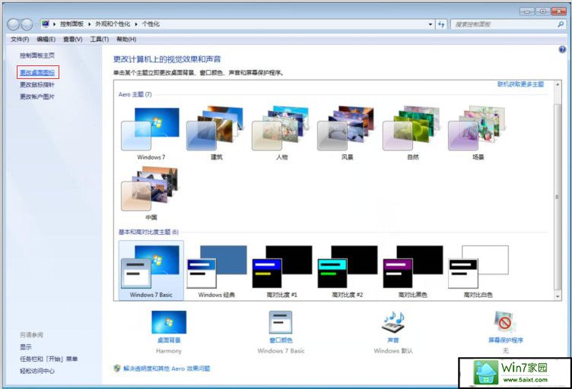Select the 高对比黑色 theme
The image size is (572, 389).
[412, 271]
